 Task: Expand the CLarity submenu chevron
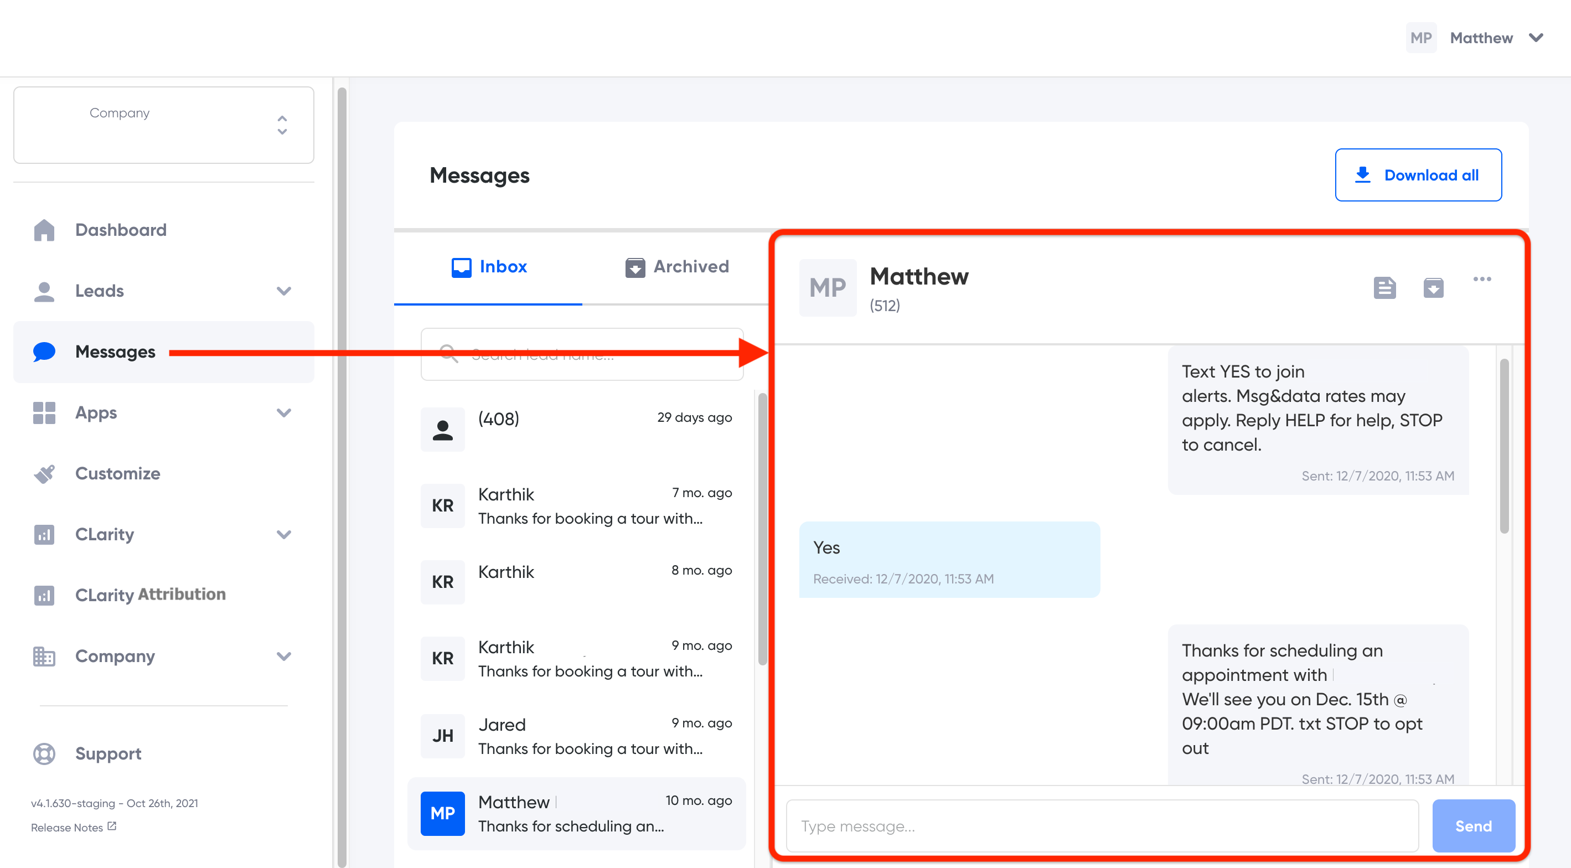tap(283, 534)
